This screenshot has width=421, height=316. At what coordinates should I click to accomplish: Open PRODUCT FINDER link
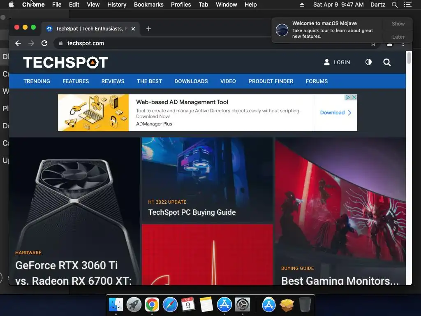[271, 81]
